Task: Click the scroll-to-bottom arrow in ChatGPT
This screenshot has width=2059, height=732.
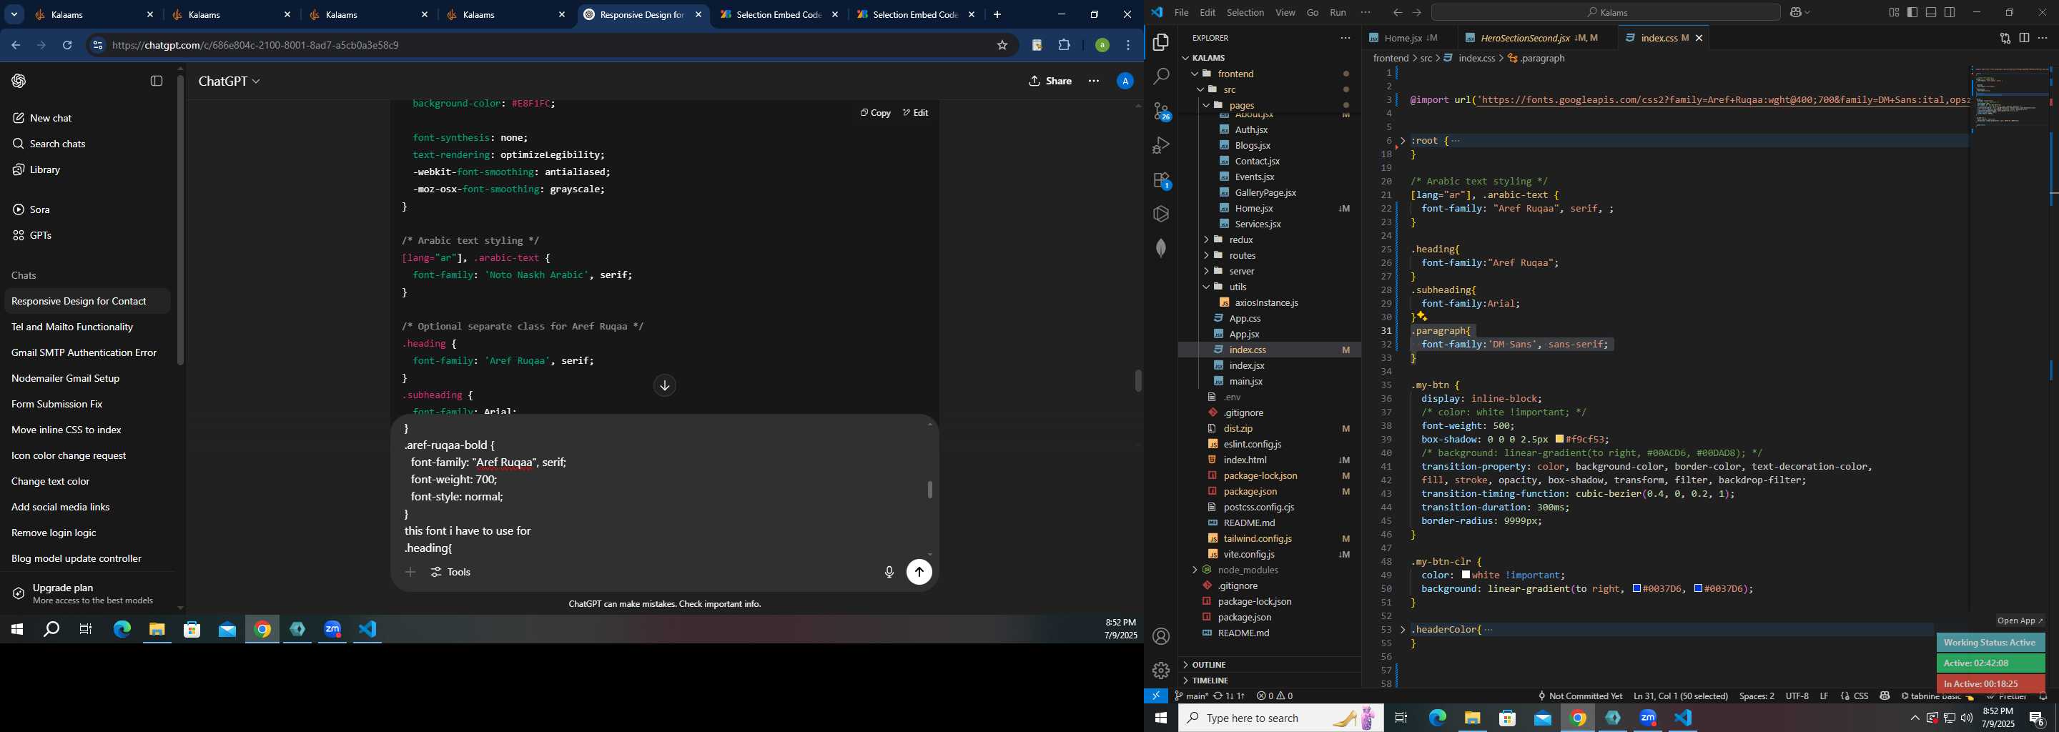Action: pyautogui.click(x=665, y=386)
